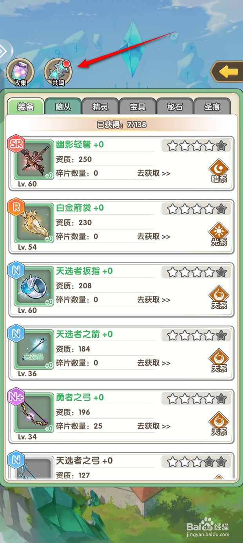
Task: Select the 天选者扳指 ring equipment icon
Action: [34, 287]
